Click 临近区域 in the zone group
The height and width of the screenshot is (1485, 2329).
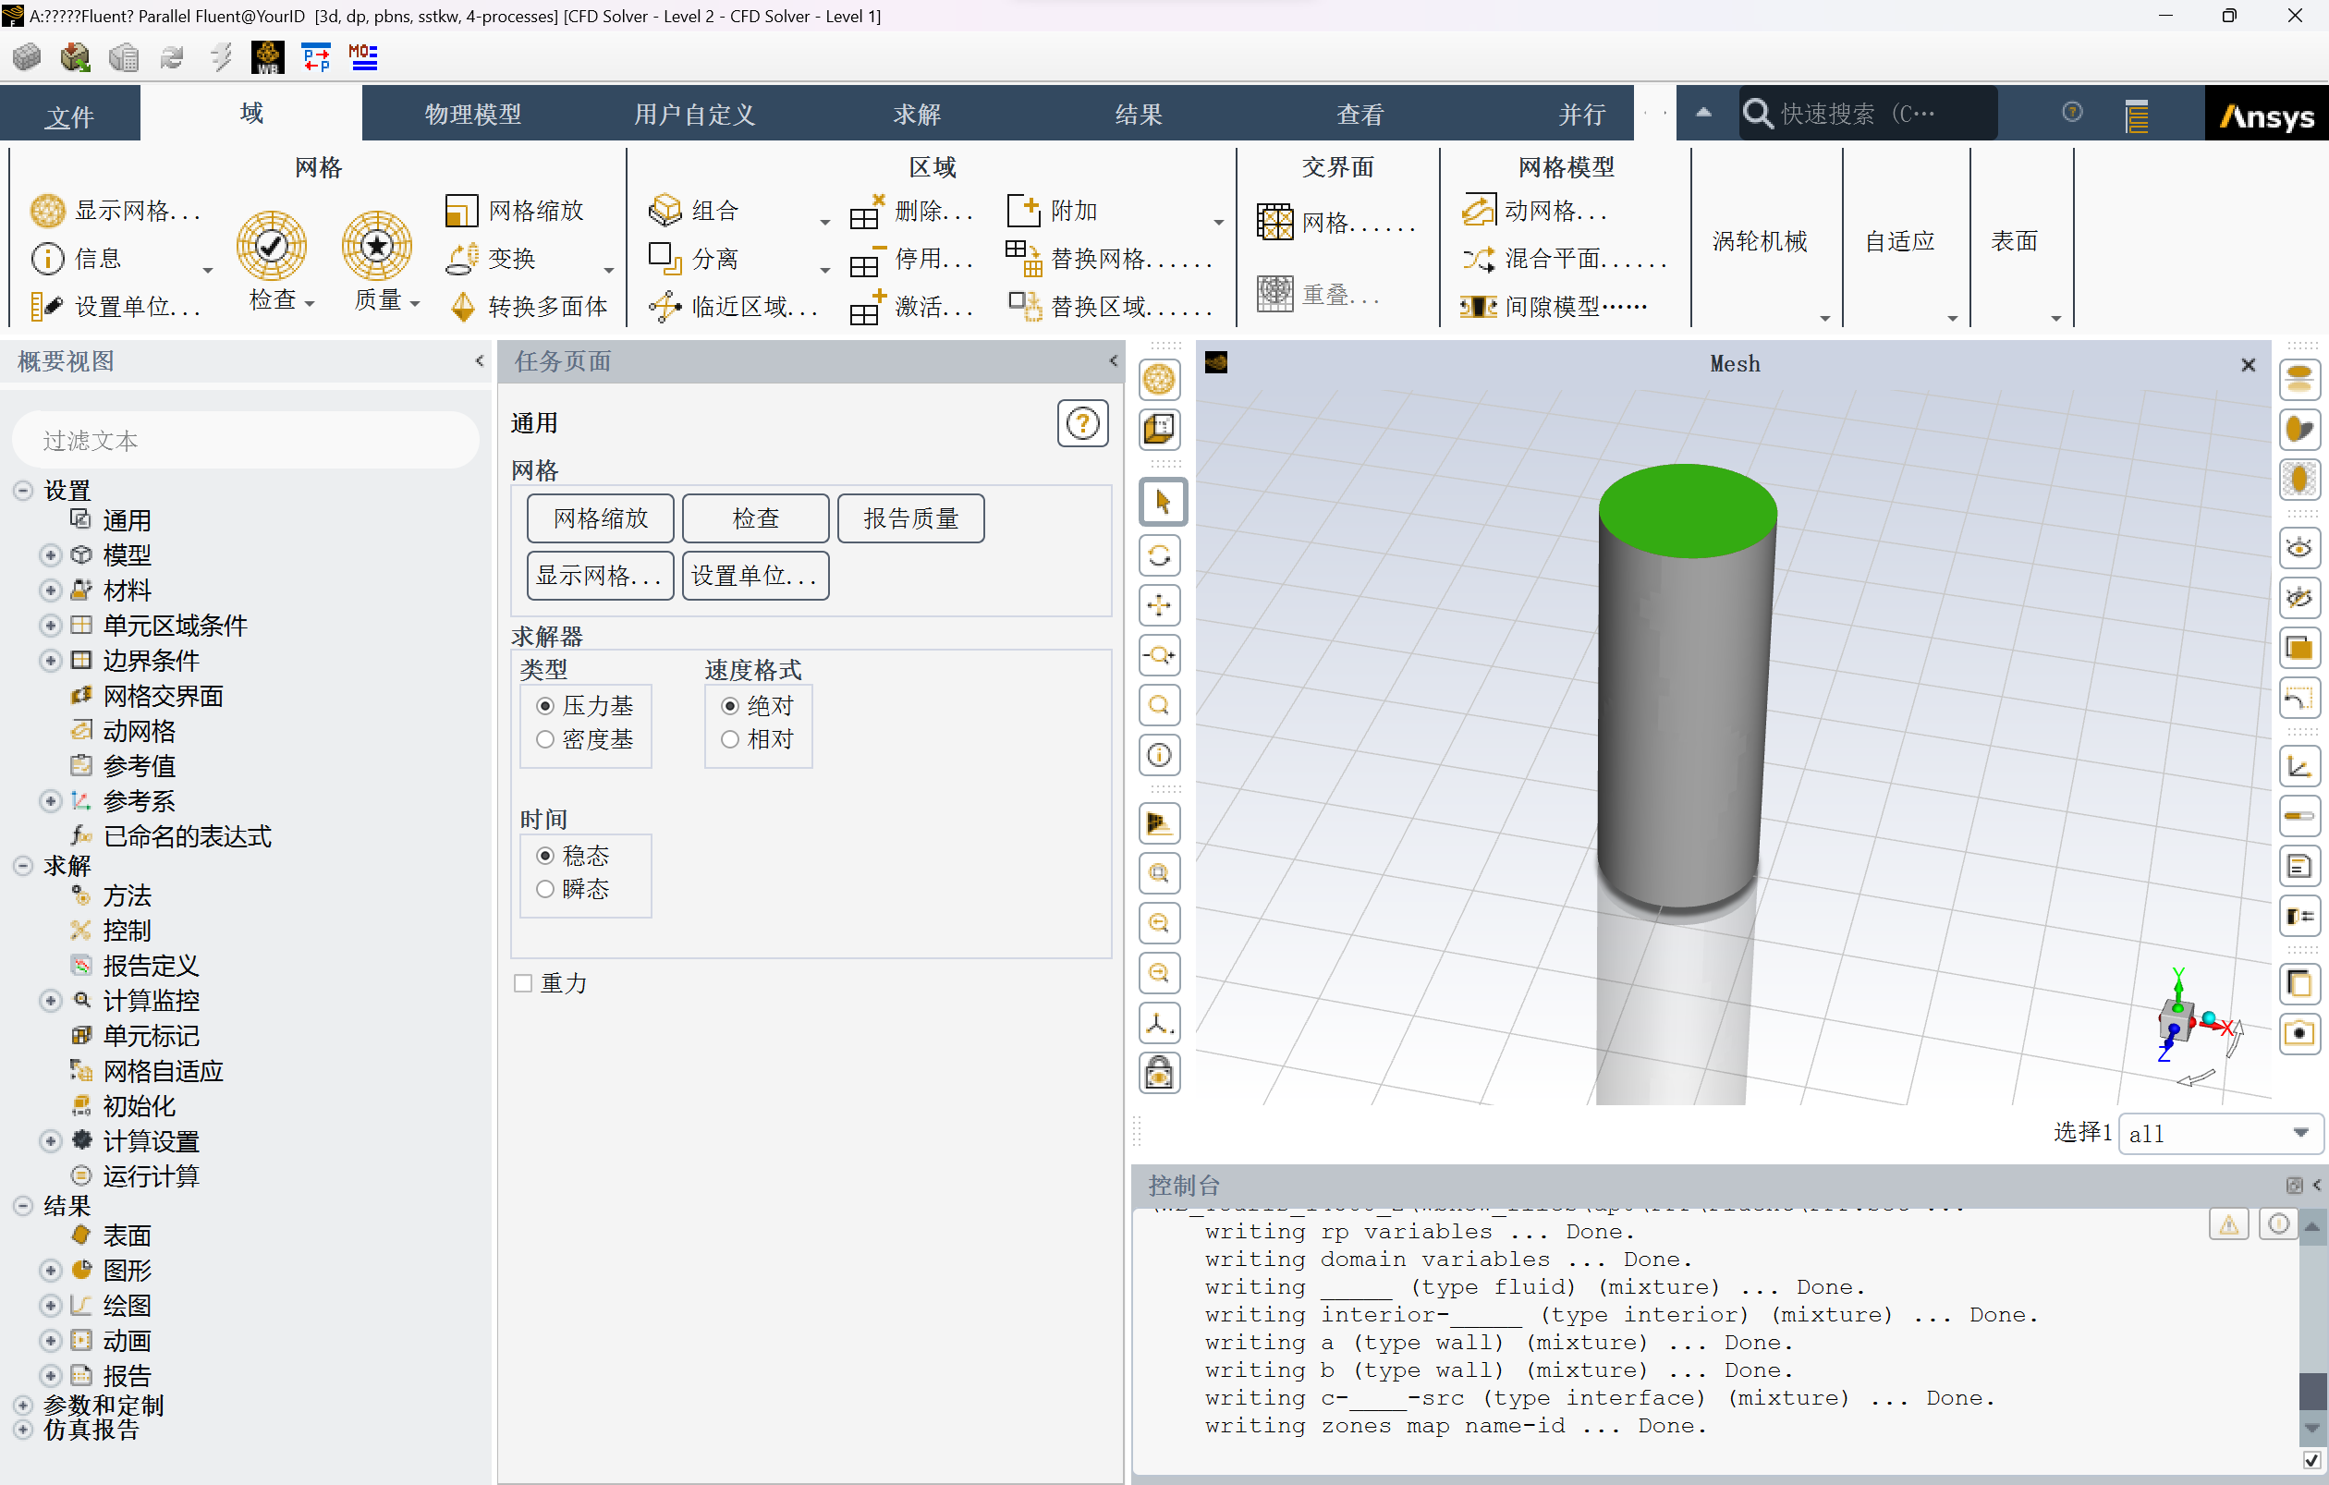[735, 307]
